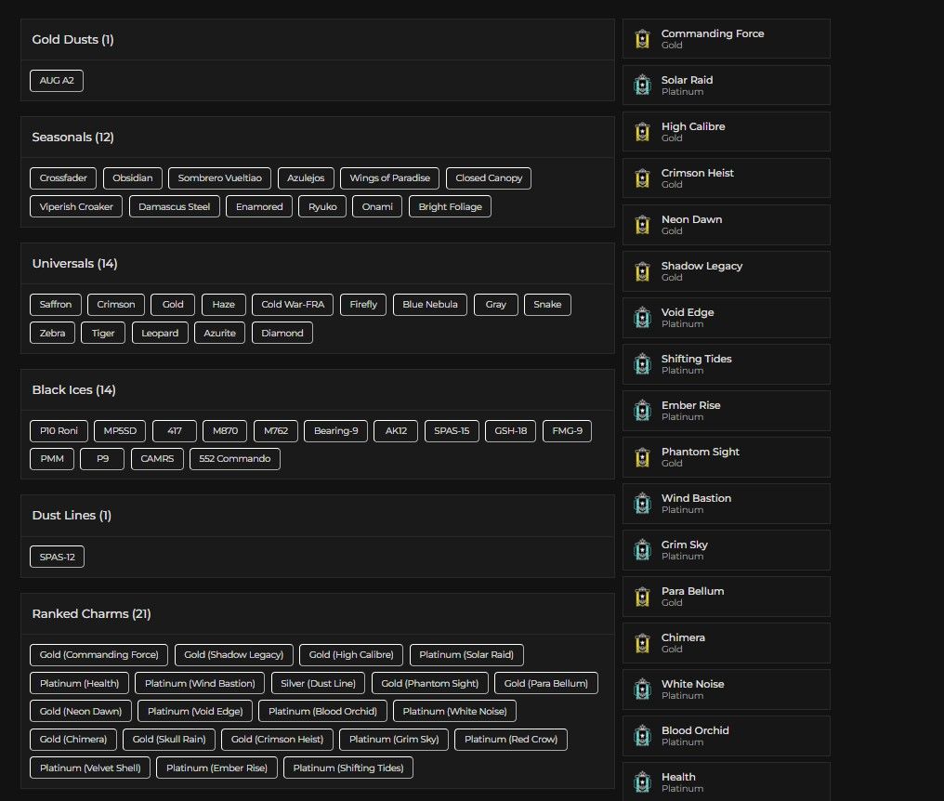
Task: Select the Closed Canopy seasonal tag
Action: coord(489,178)
